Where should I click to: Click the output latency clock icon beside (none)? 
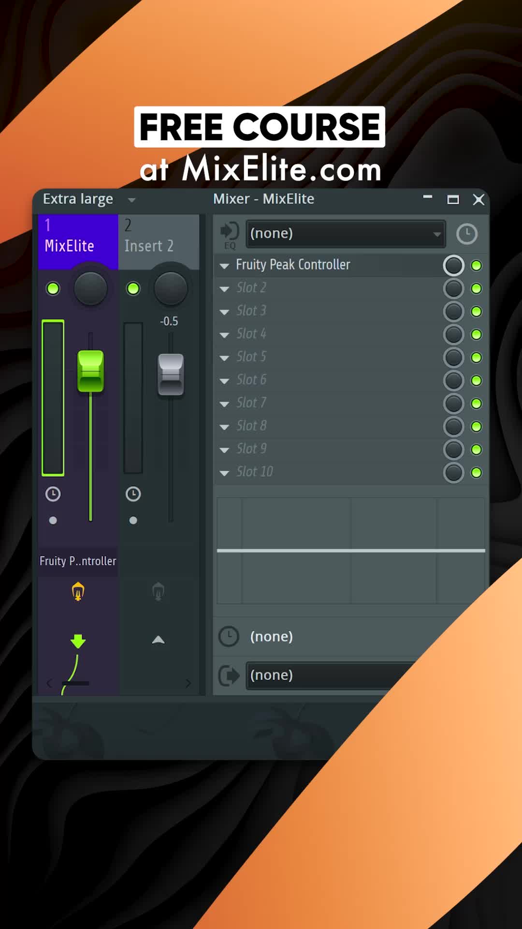229,636
